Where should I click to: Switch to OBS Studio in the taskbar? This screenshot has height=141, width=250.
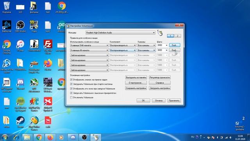[x=84, y=137]
